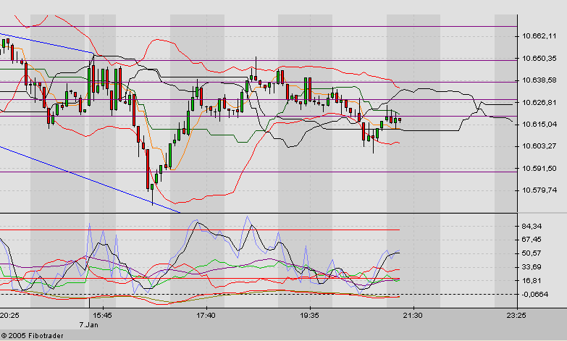Click the 10.650,35 price axis label
This screenshot has width=567, height=341.
539,58
